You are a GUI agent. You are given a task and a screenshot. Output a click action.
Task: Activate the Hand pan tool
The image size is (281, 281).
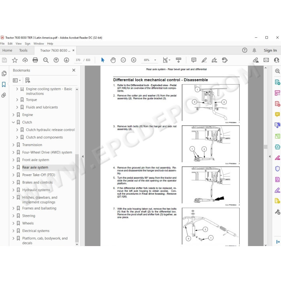point(113,60)
